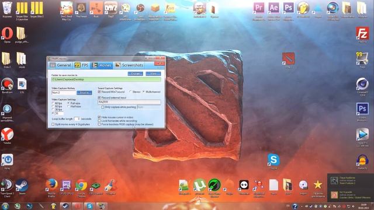
Task: Open the TeamSpeak 3 Client shortcut
Action: 7,188
